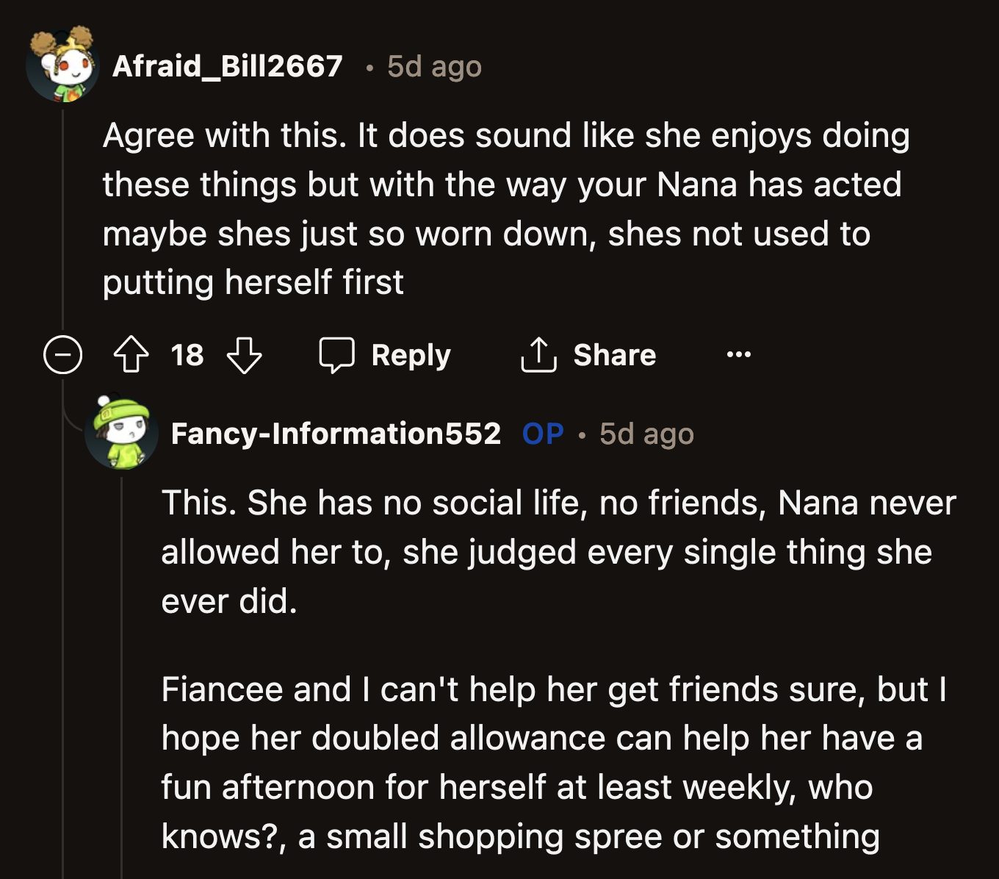Click the speech bubble icon beside Reply
Viewport: 999px width, 879px height.
pyautogui.click(x=336, y=355)
